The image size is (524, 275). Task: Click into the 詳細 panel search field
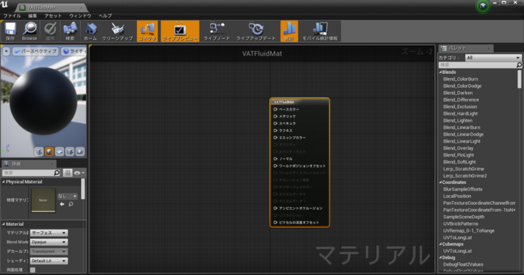28,173
